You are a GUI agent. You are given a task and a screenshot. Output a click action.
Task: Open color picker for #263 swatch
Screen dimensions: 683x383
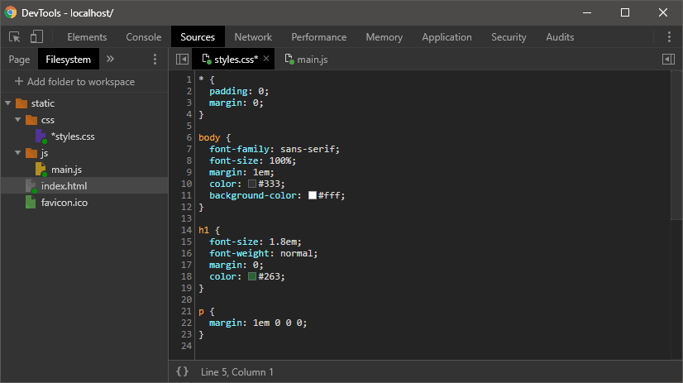click(x=252, y=277)
